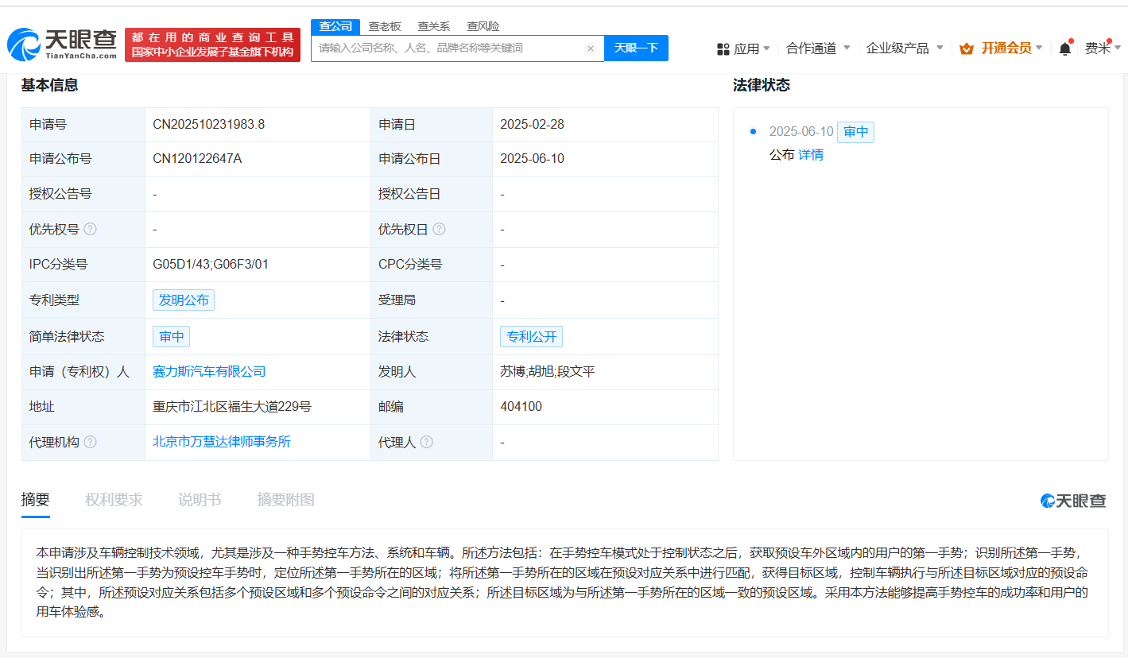Open the 详情 link under legal status
The height and width of the screenshot is (658, 1128).
coord(811,155)
